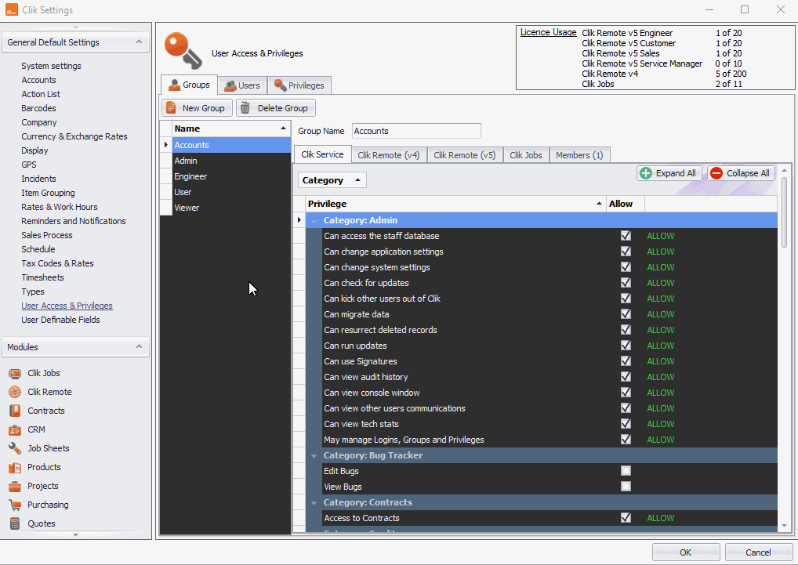
Task: Collapse General Default Settings panel
Action: 139,42
